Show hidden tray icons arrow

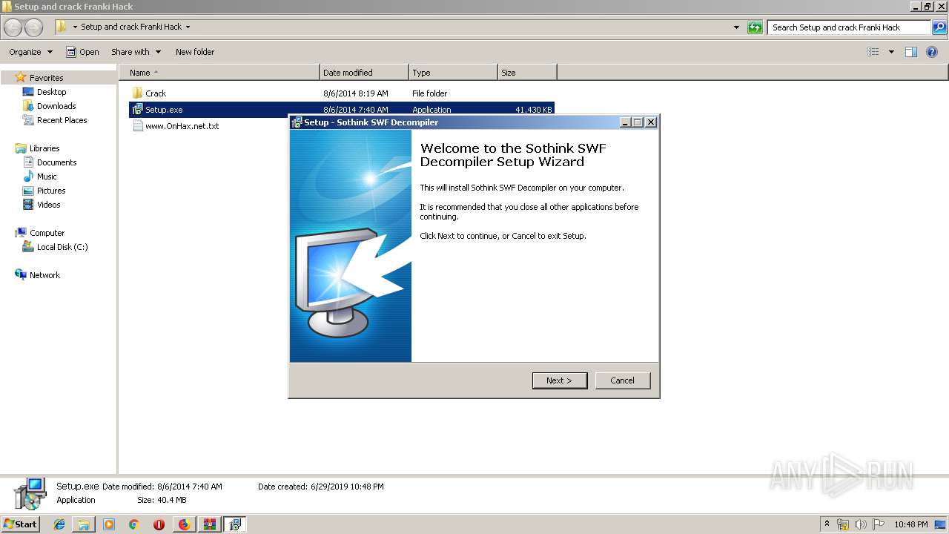827,524
